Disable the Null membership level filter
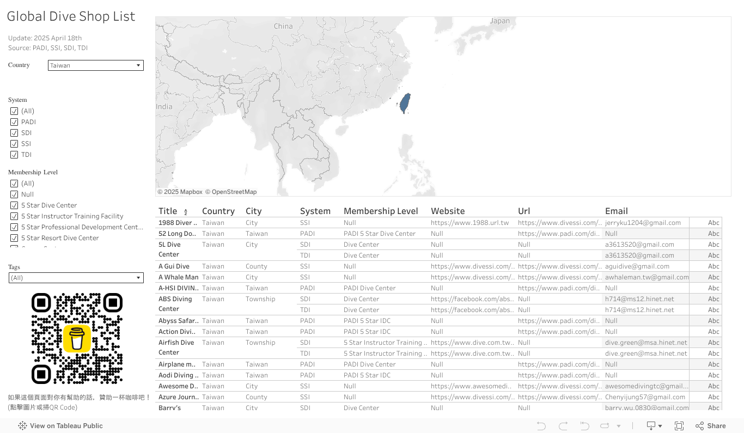Viewport: 744px width, 433px height. point(14,194)
